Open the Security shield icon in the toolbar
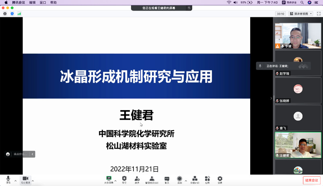323x186 pixels. tap(124, 179)
